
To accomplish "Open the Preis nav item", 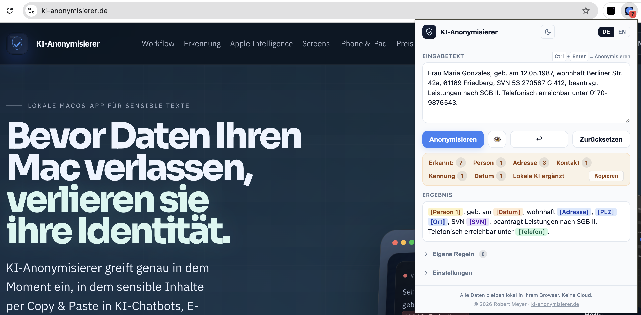I will pyautogui.click(x=405, y=44).
